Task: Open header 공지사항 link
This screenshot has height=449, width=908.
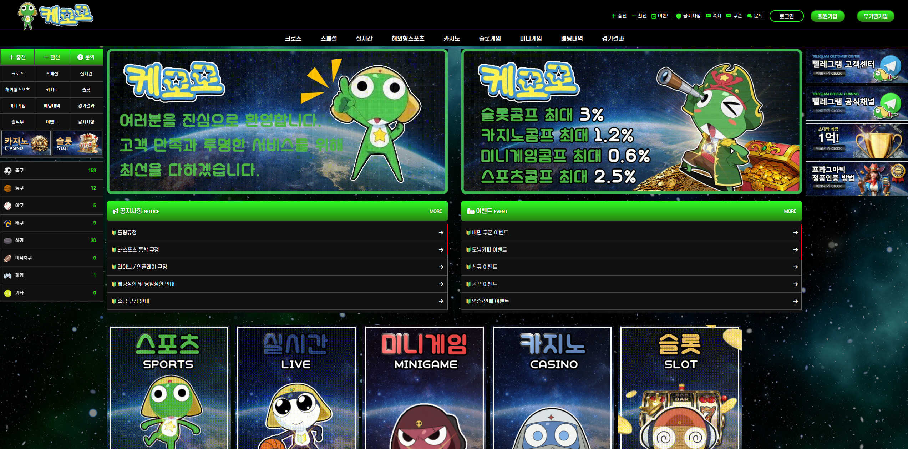Action: [688, 16]
